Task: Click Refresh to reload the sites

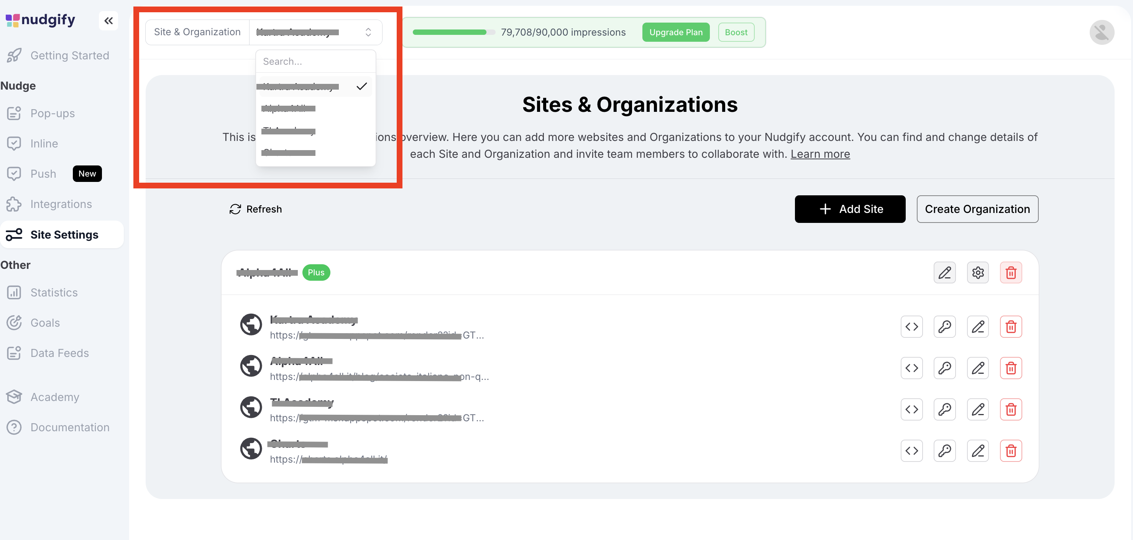Action: click(x=256, y=209)
